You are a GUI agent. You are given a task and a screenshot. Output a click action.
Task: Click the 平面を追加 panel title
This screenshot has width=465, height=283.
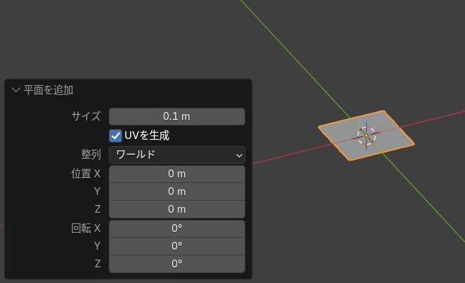point(48,90)
